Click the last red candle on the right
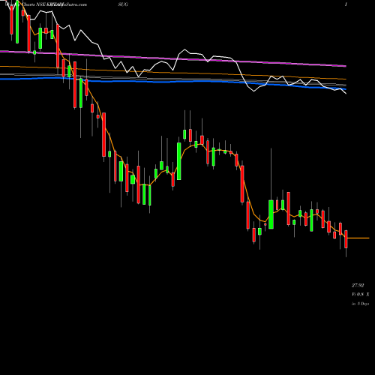 [x=346, y=239]
